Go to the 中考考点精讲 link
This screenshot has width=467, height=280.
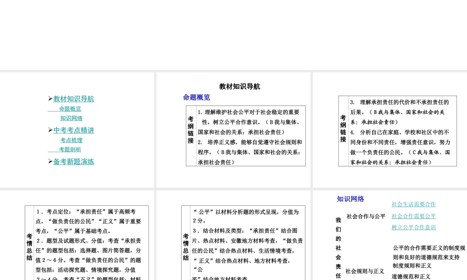click(x=74, y=130)
